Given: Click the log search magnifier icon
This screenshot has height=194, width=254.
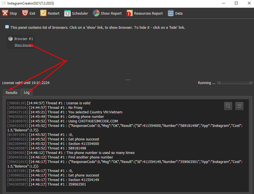Looking at the screenshot, I should tap(228, 106).
